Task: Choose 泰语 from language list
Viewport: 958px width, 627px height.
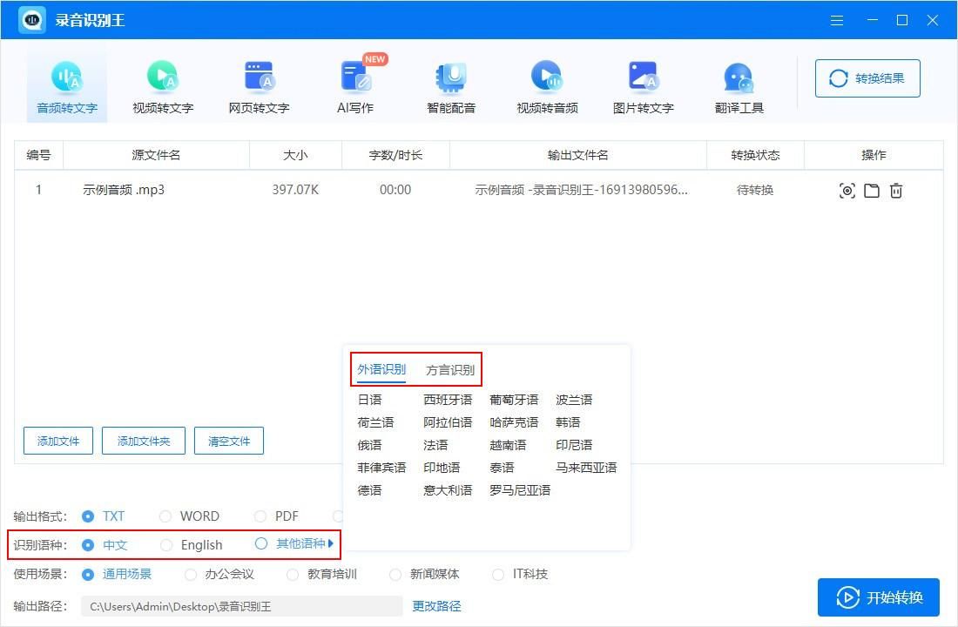Action: pyautogui.click(x=502, y=468)
